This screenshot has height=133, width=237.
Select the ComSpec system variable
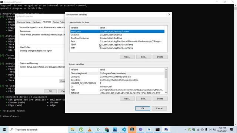[x=117, y=77]
